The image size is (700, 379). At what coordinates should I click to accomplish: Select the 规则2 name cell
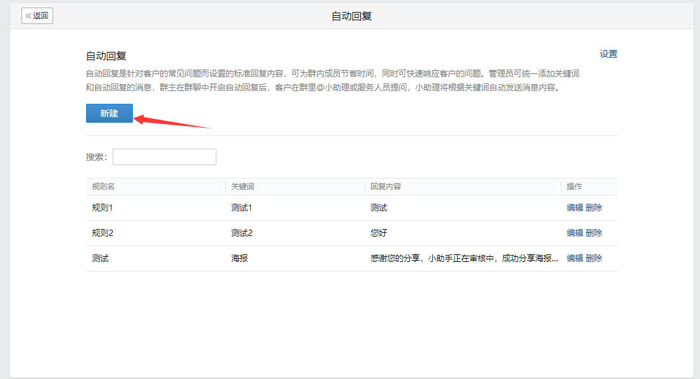[103, 233]
